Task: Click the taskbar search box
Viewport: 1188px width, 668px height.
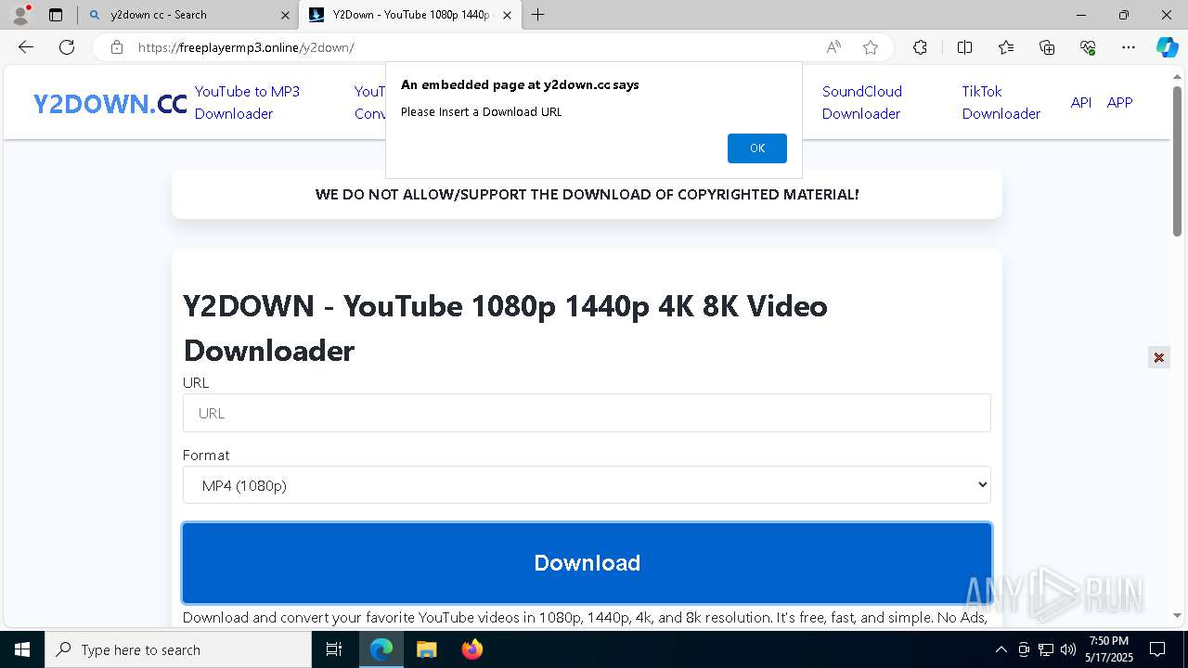Action: click(x=178, y=649)
